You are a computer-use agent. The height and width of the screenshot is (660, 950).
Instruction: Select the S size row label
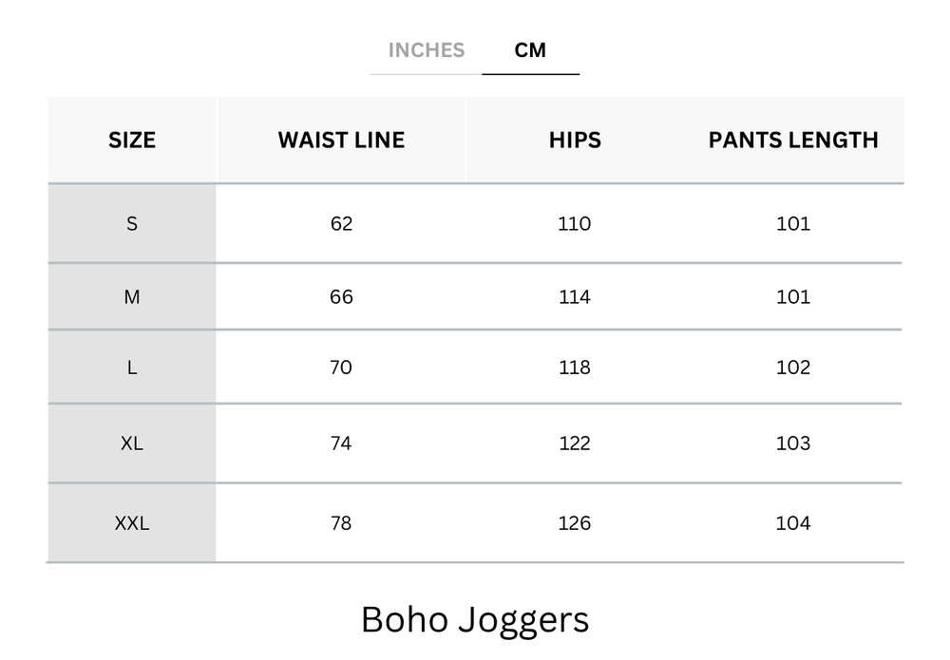tap(132, 224)
